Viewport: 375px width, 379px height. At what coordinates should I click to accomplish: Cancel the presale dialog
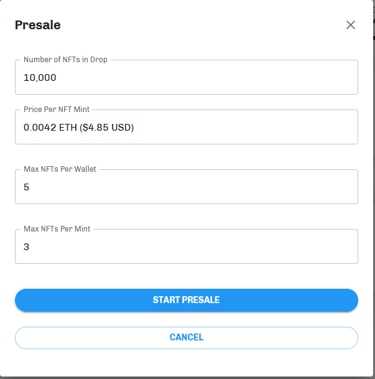click(187, 338)
